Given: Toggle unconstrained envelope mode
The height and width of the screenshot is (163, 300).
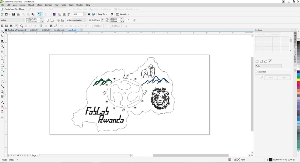Looking at the screenshot, I should (x=270, y=61).
